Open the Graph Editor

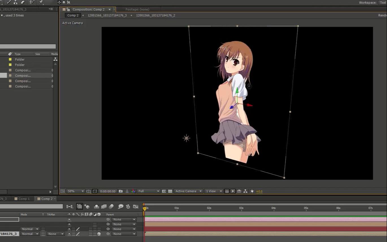[136, 207]
